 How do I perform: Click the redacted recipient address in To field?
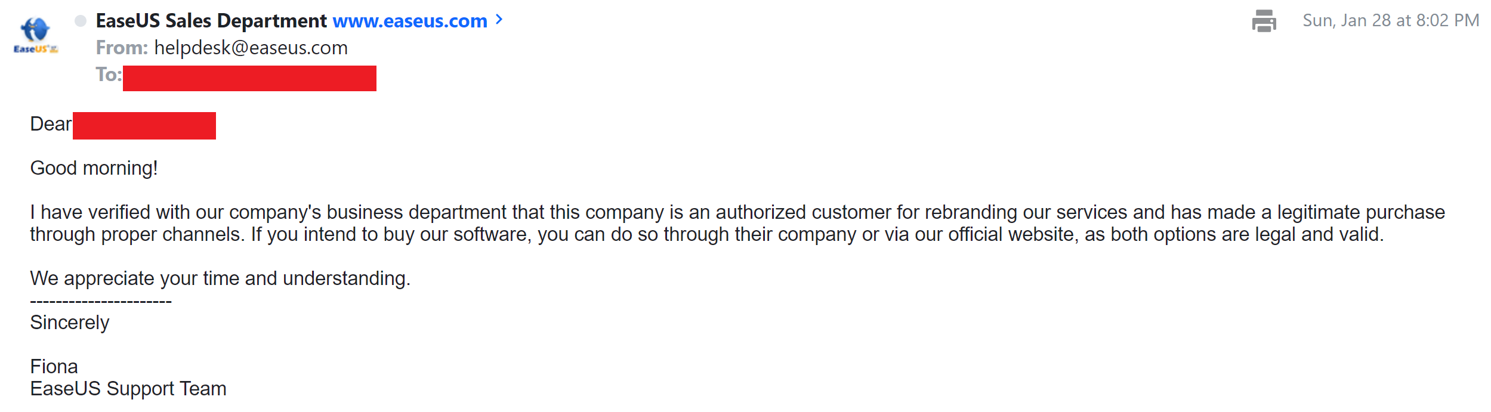click(249, 78)
